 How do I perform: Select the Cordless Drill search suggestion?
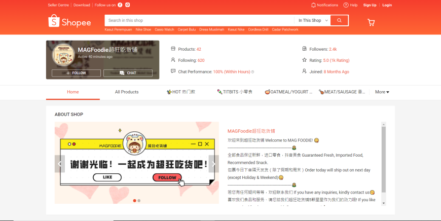258,29
